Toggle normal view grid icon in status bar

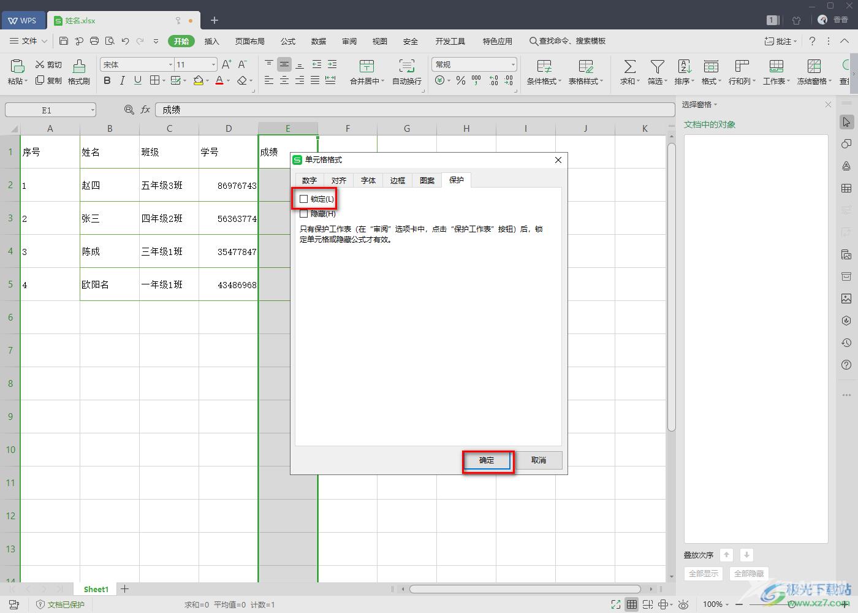(x=631, y=604)
